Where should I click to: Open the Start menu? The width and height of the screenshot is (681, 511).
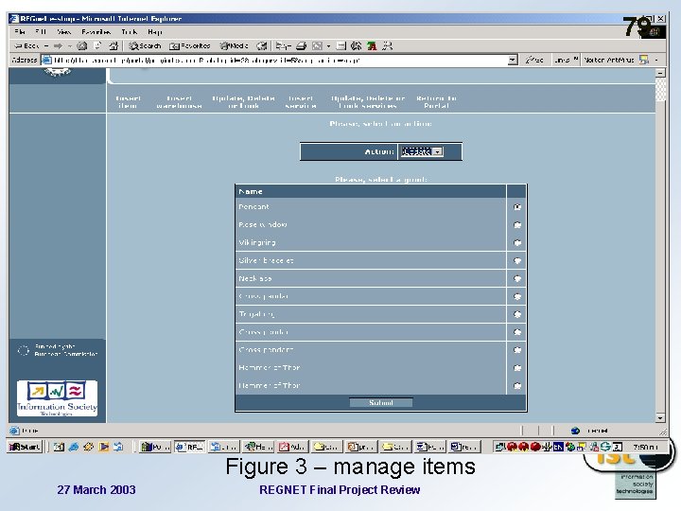[x=25, y=447]
